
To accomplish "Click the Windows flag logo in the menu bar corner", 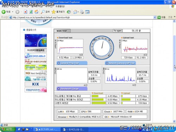I will coord(172,6).
